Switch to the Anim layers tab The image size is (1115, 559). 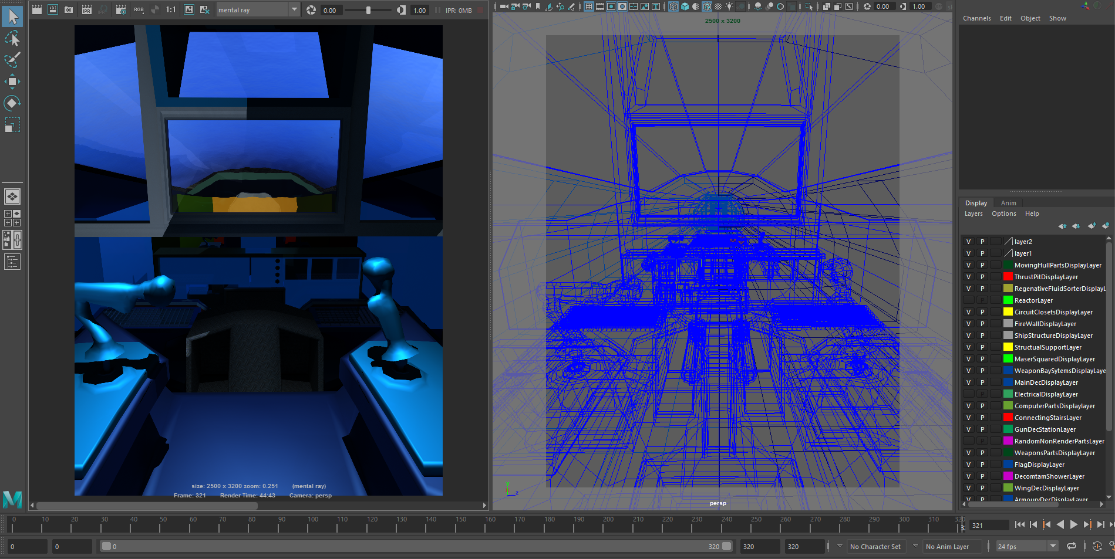coord(1008,203)
